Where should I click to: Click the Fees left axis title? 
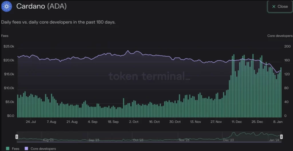tap(5, 36)
